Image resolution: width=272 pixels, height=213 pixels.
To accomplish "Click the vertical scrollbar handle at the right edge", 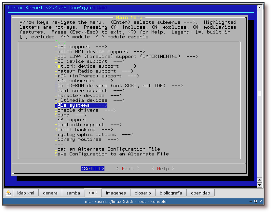I will click(x=260, y=94).
